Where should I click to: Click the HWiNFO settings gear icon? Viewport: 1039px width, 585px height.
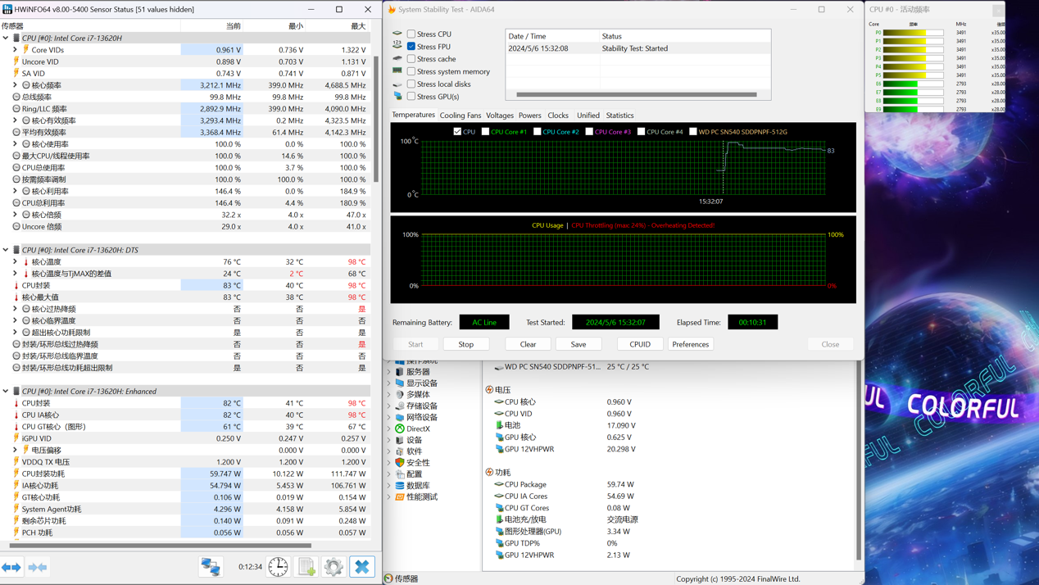point(333,567)
